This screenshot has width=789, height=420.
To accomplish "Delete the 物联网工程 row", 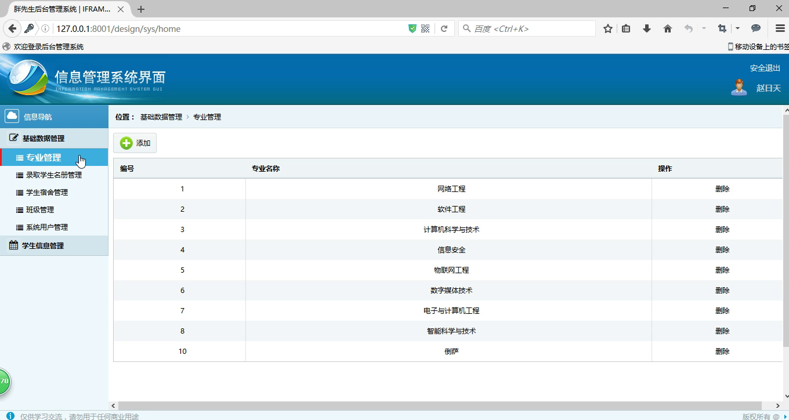I will click(x=722, y=270).
